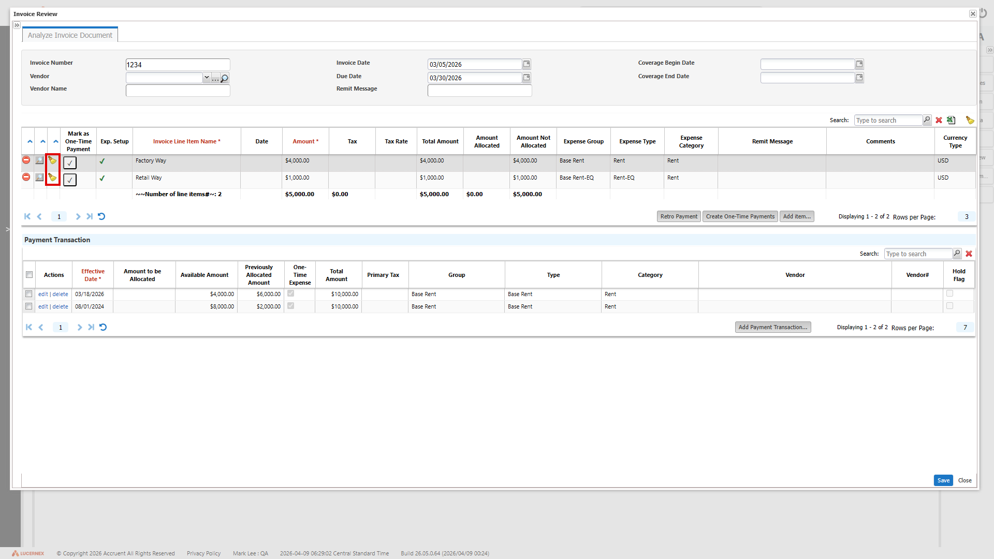Viewport: 994px width, 559px height.
Task: Open the Vendor lookup magnifier
Action: click(225, 78)
